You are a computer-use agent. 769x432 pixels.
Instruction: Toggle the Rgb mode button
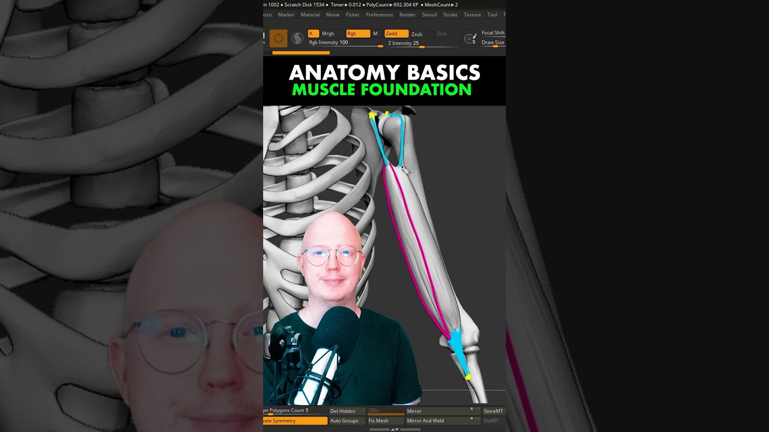pos(358,34)
